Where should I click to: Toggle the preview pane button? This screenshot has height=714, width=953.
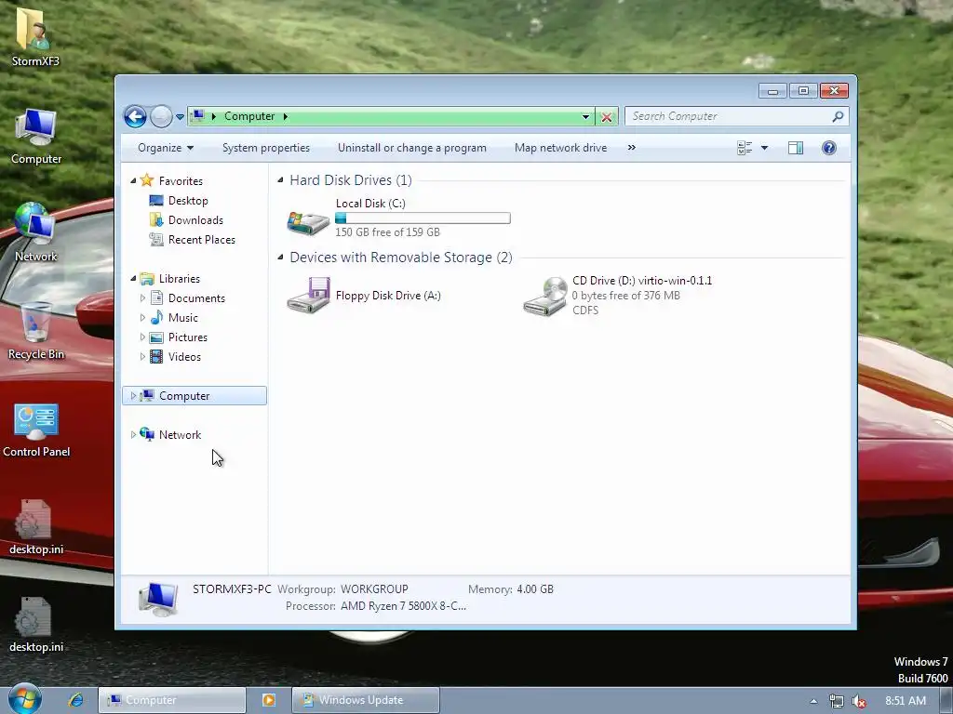(796, 148)
